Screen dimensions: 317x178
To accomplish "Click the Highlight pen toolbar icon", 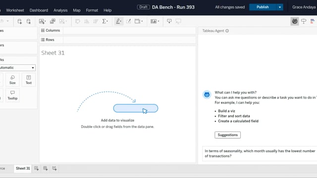I will [118, 21].
